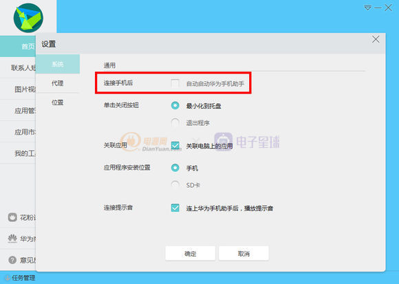Confirm settings with 确定 button
Viewport: 399px width, 284px height.
191,254
